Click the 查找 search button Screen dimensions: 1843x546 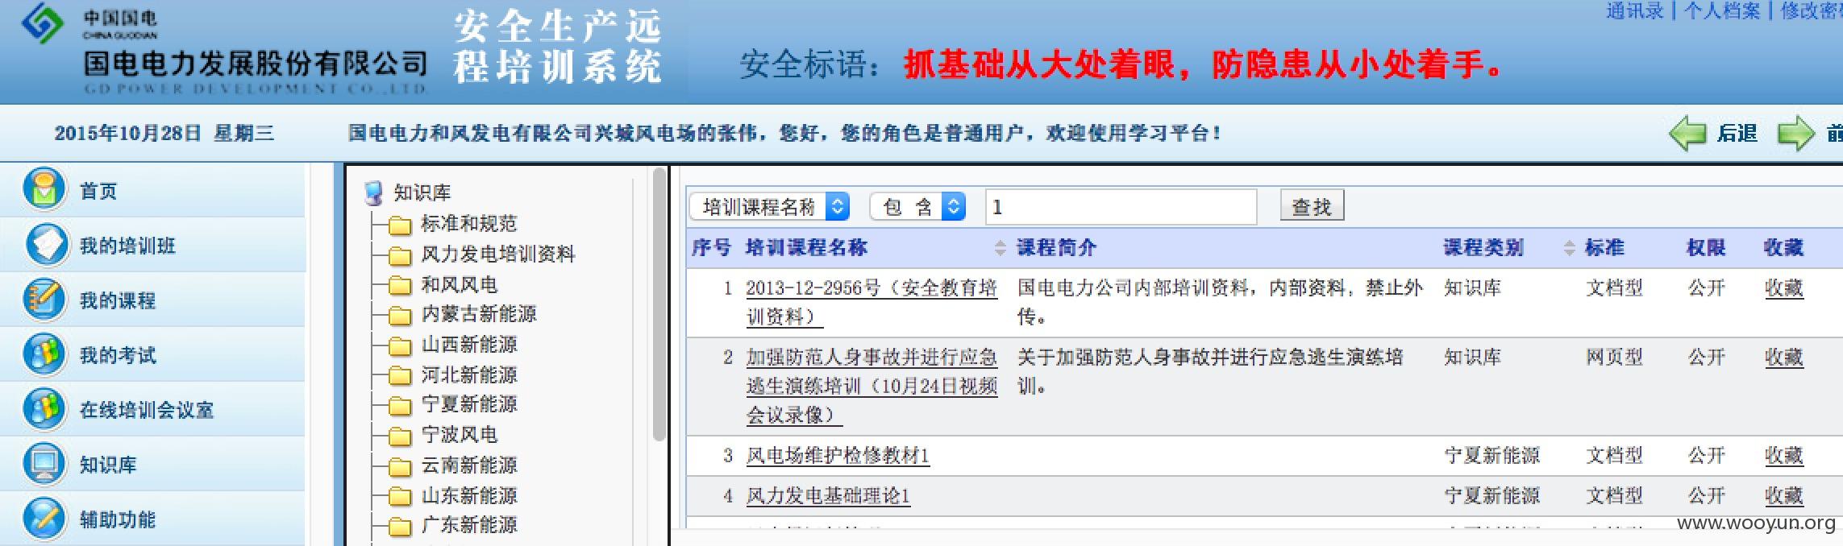[1312, 206]
